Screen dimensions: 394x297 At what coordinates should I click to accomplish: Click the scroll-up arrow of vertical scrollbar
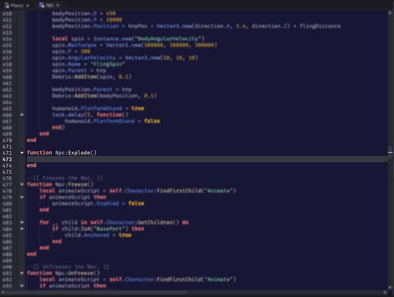390,12
